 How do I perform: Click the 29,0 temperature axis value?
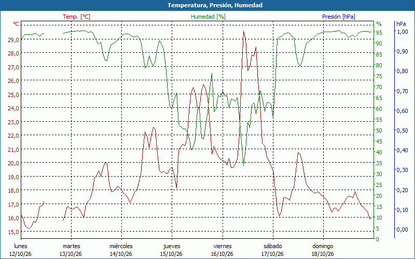(x=13, y=40)
